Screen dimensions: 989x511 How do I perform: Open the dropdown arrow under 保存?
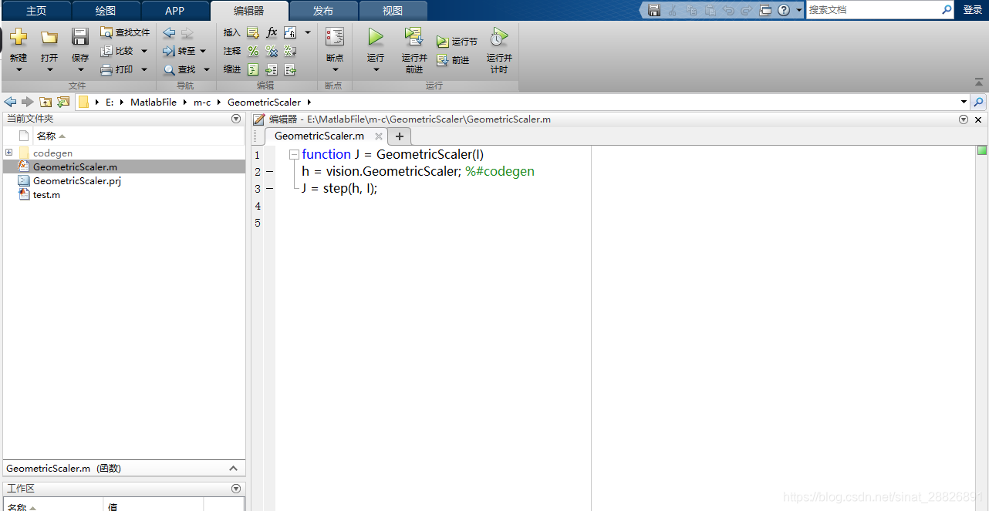point(80,70)
